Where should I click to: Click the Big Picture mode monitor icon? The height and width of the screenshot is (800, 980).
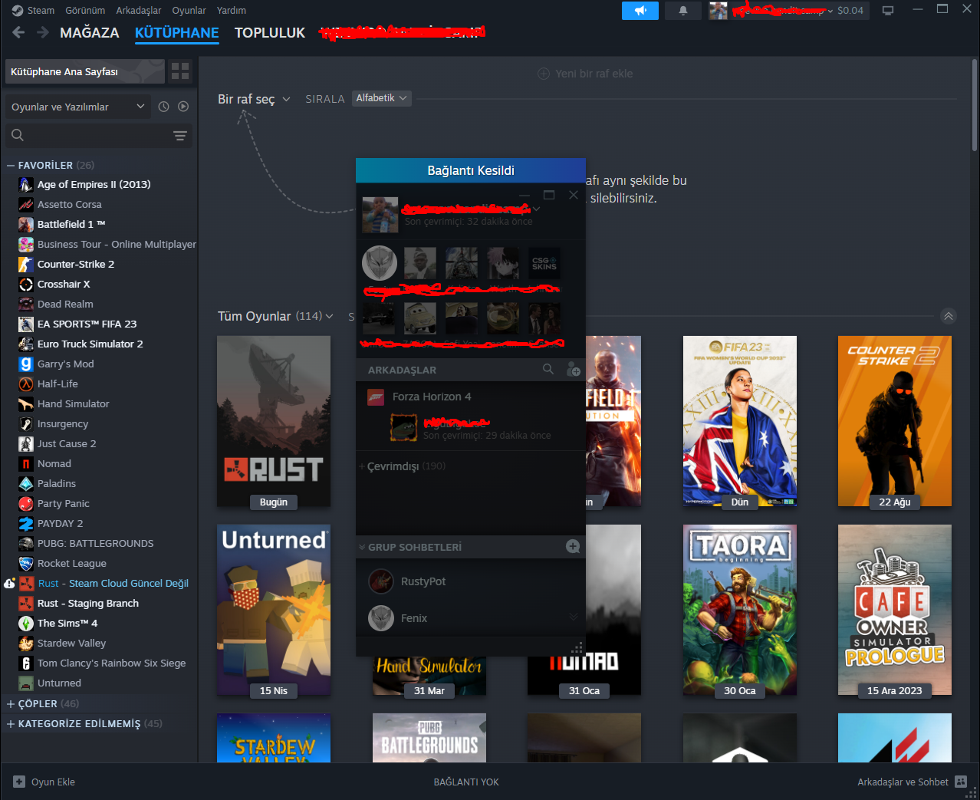(888, 11)
